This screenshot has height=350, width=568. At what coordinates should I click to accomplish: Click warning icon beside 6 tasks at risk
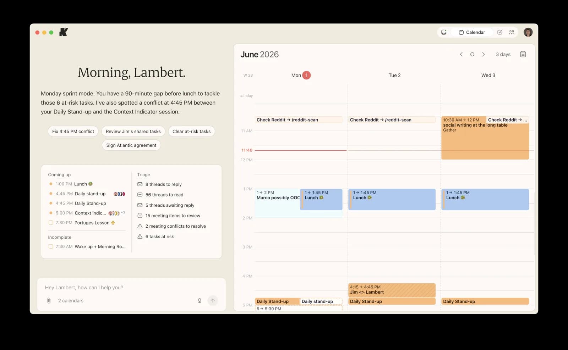pyautogui.click(x=140, y=237)
